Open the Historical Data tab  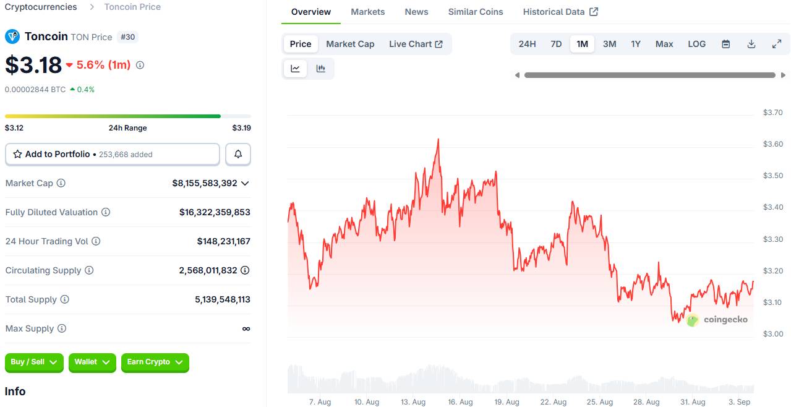[x=560, y=12]
